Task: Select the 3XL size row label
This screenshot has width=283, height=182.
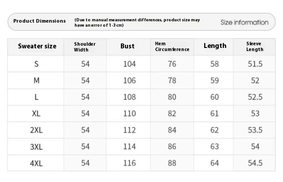Action: pos(37,146)
